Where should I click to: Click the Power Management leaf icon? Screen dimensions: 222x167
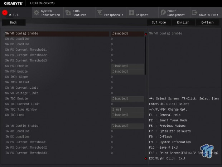point(163,13)
